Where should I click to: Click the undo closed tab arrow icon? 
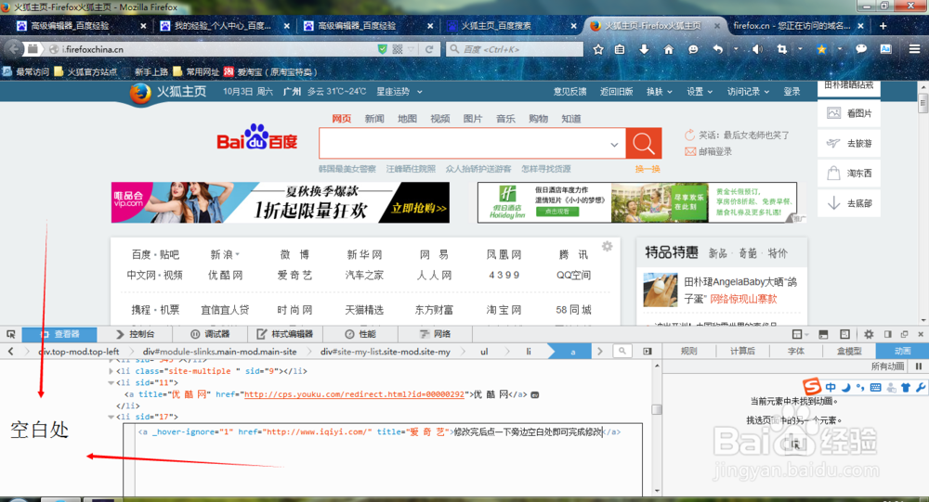click(x=717, y=49)
